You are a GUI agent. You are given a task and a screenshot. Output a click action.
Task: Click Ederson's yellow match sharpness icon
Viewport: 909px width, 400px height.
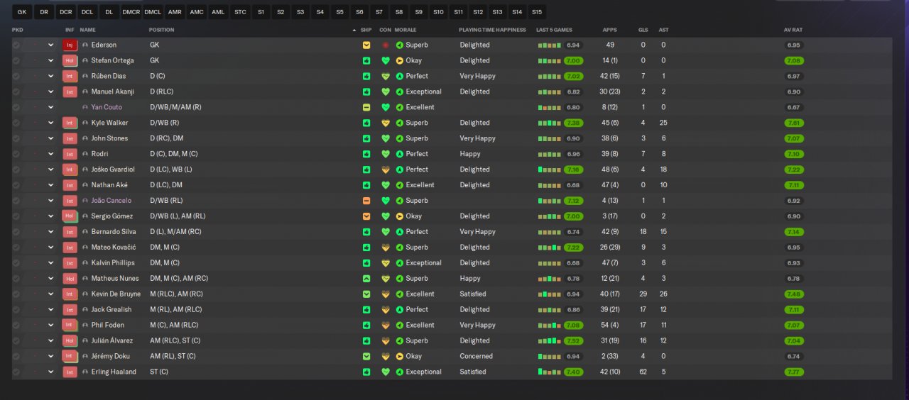click(x=366, y=45)
